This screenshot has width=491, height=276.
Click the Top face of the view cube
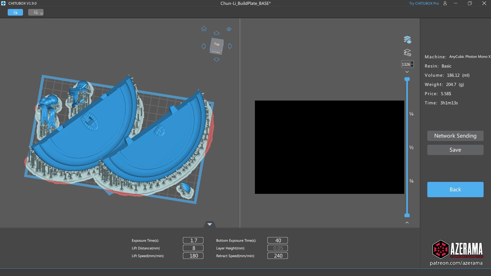coord(217,44)
